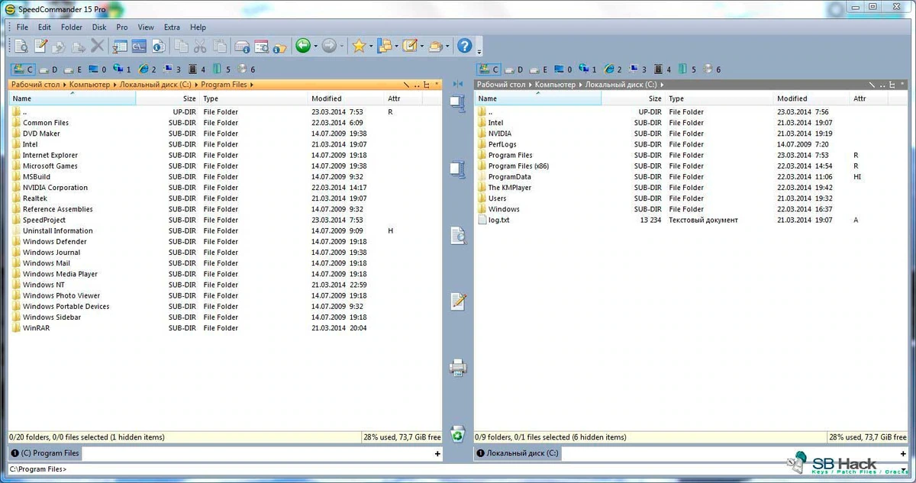Open the Favorites star dropdown arrow

pos(372,47)
